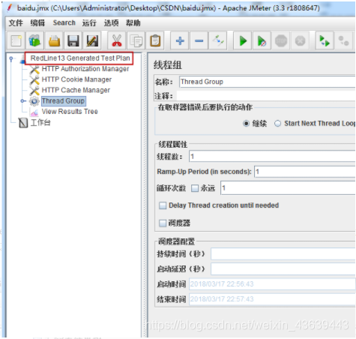Select HTTP Authorization Manager tree item
Viewport: 356px width, 339px height.
(x=85, y=69)
